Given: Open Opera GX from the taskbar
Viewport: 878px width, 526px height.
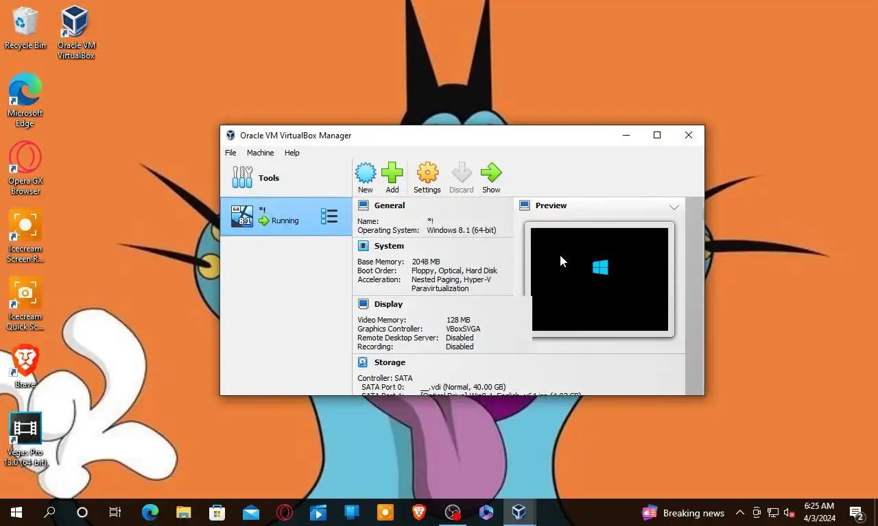Looking at the screenshot, I should [x=285, y=512].
